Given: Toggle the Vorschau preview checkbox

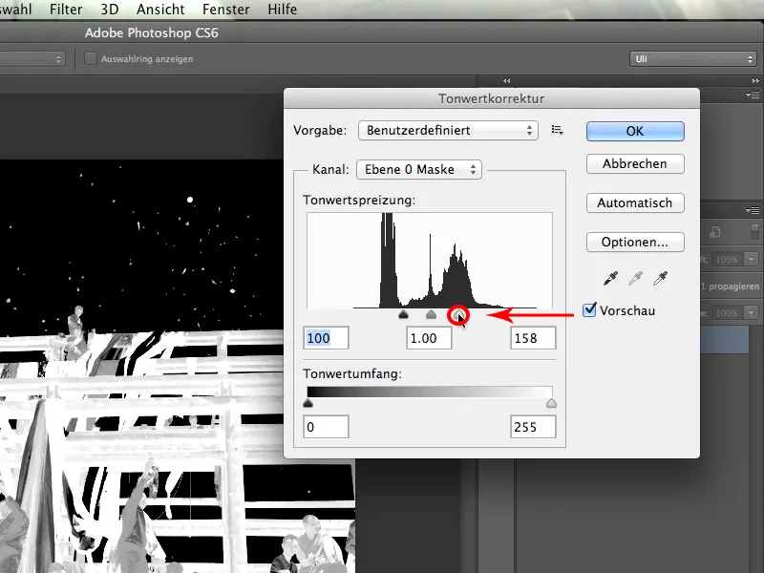Looking at the screenshot, I should [589, 309].
